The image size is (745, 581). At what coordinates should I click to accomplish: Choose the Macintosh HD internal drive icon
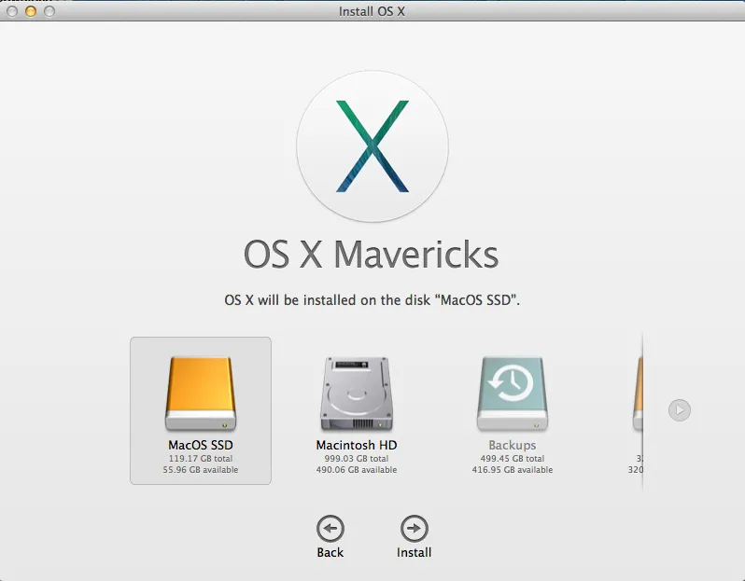click(x=357, y=394)
